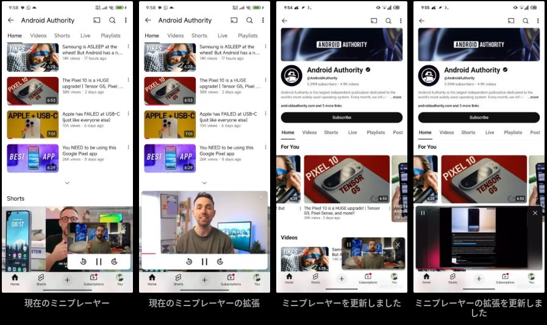Tap the Android Authority channel avatar on third screen
The height and width of the screenshot is (325, 547).
291,76
